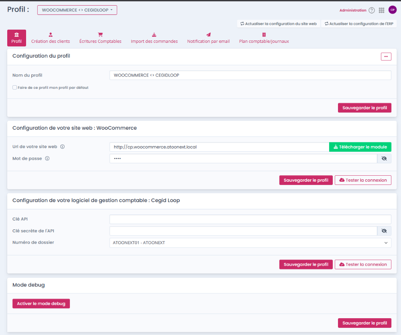401x335 pixels.
Task: Expand the Numéro de dossier select
Action: click(x=250, y=243)
